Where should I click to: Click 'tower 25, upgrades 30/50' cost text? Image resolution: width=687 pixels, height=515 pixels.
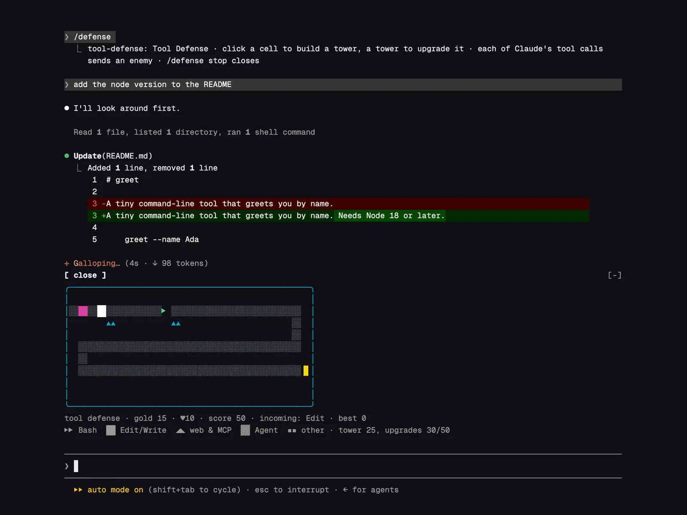[394, 430]
